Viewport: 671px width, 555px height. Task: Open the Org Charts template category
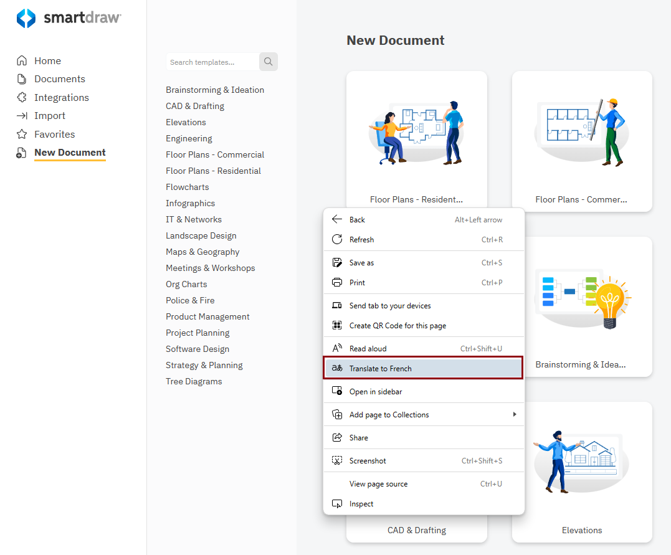point(186,284)
